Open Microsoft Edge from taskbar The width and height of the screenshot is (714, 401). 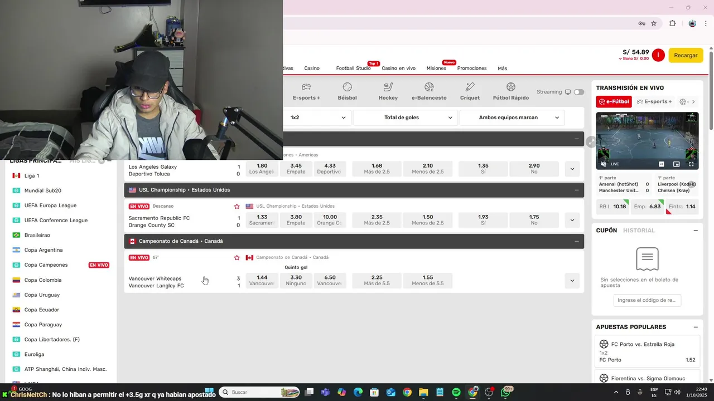[358, 392]
